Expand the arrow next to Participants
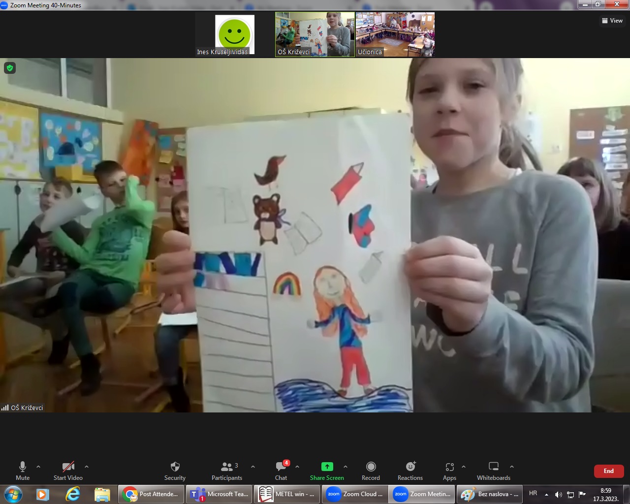The width and height of the screenshot is (630, 504). pos(253,467)
